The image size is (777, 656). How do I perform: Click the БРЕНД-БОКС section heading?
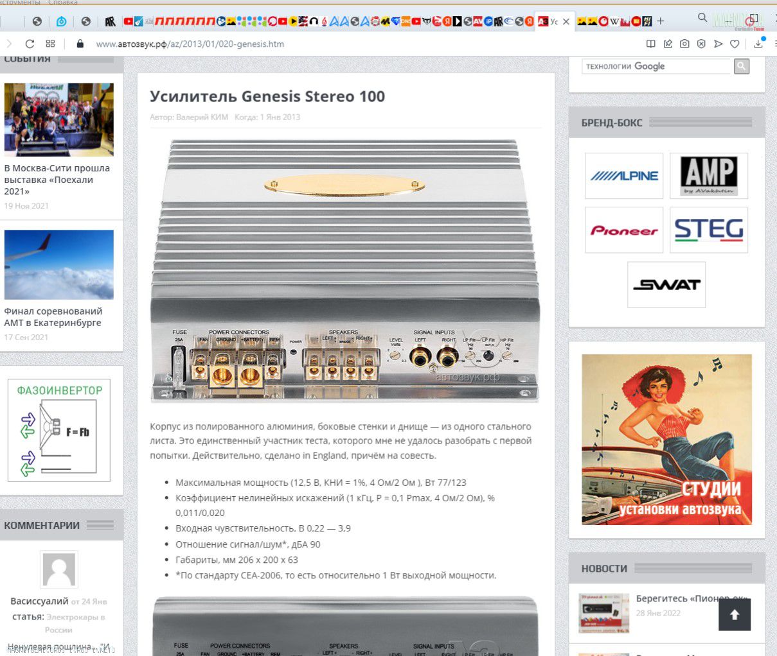612,123
